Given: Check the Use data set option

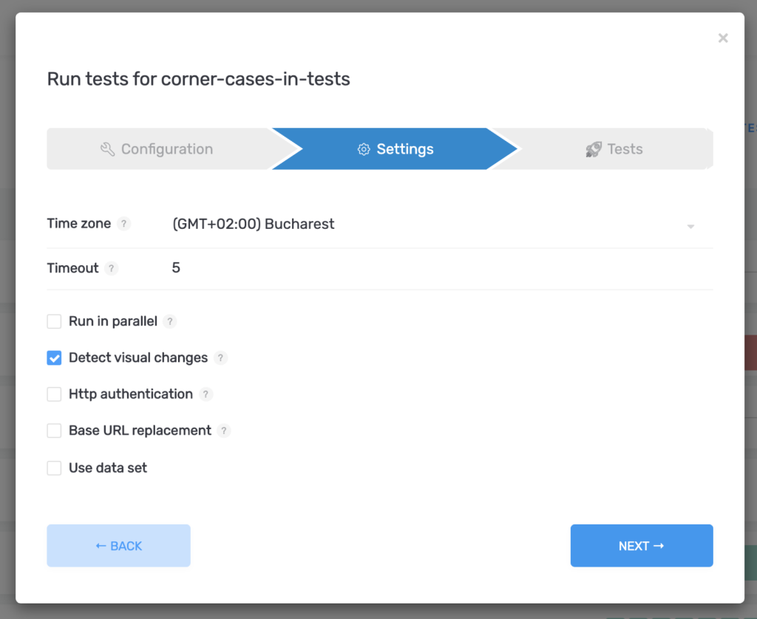Looking at the screenshot, I should pos(54,468).
